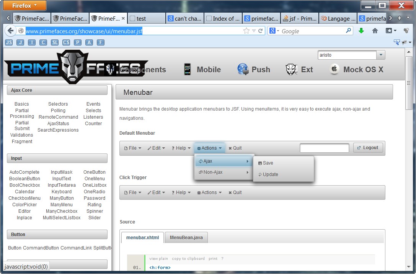Click the Quit x icon in Default Menubar

(230, 148)
